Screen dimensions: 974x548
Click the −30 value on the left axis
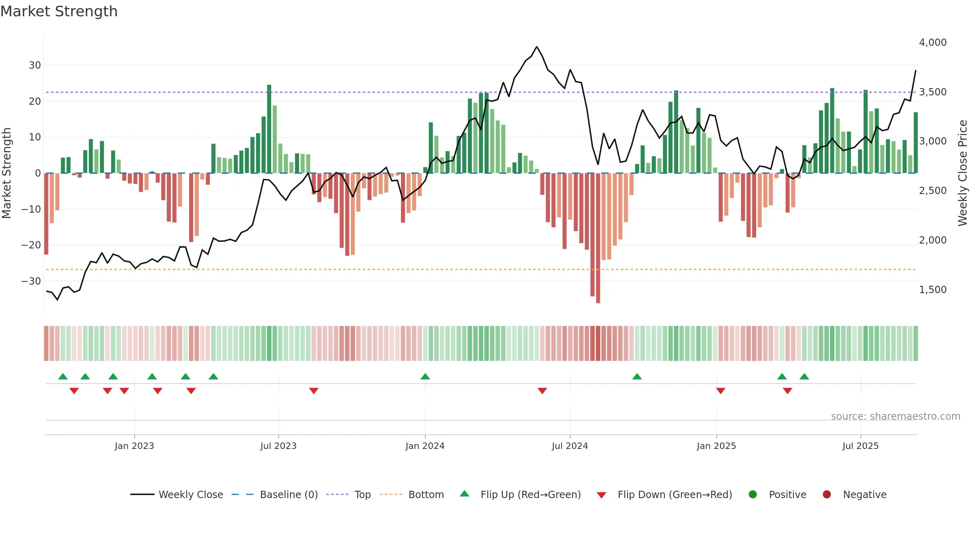[31, 281]
